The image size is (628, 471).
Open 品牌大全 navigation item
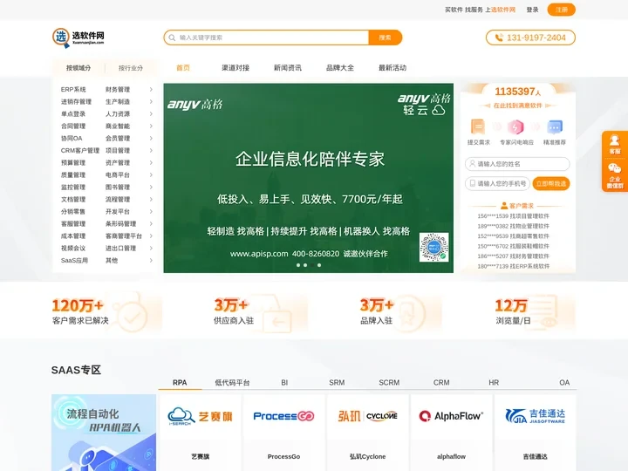coord(340,68)
